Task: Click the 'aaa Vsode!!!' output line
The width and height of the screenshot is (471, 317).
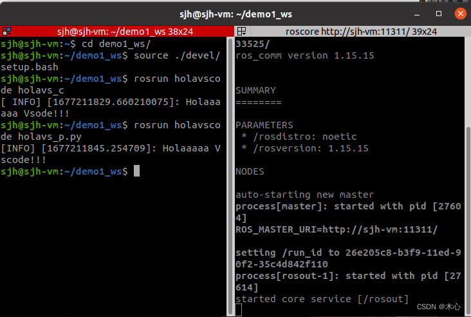Action: (x=35, y=113)
